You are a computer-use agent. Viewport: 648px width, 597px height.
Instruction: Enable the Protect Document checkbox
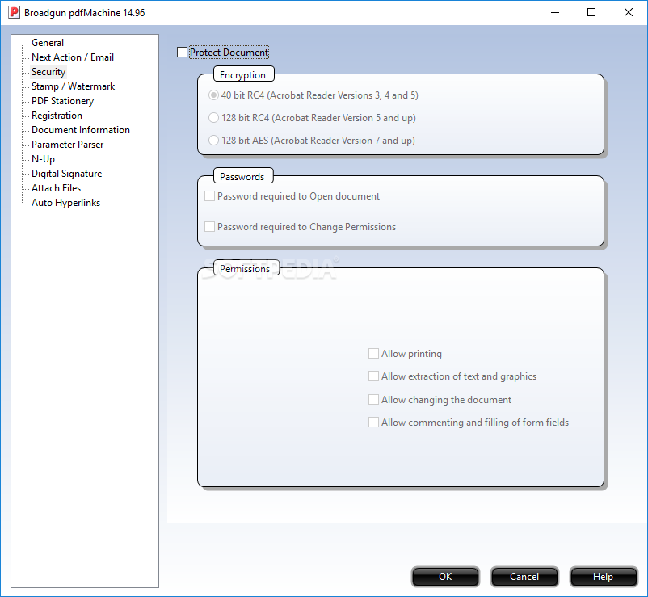pos(182,53)
